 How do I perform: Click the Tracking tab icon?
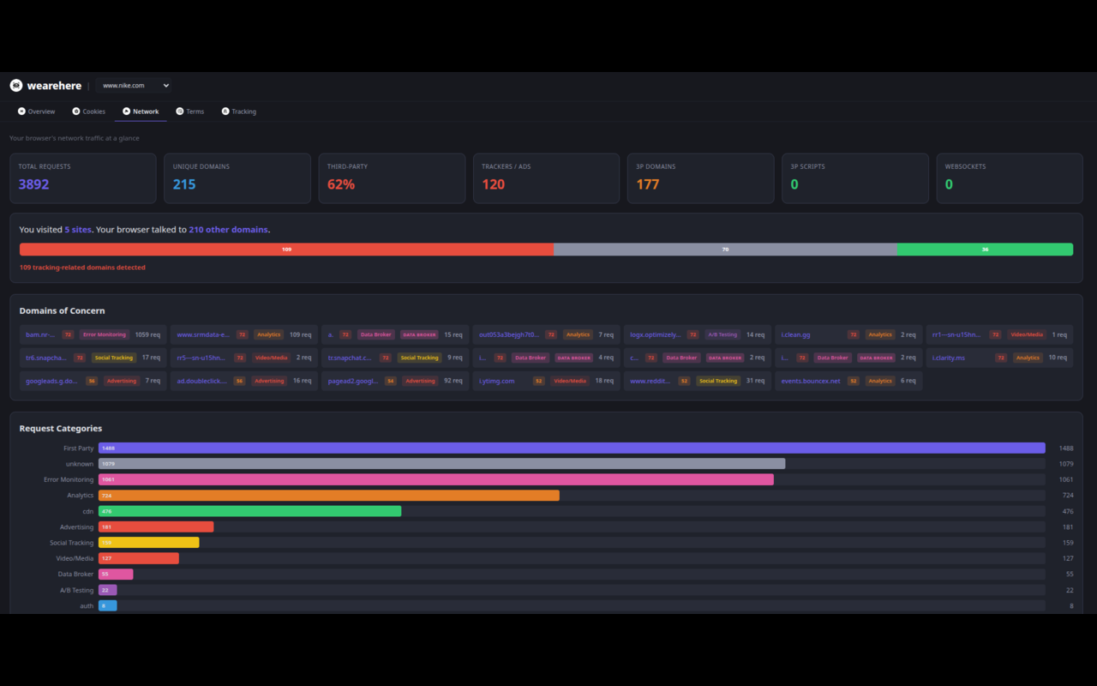[225, 111]
